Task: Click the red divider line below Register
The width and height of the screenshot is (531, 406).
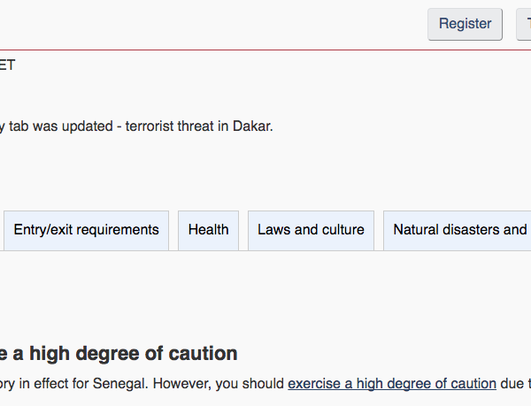Action: point(265,50)
